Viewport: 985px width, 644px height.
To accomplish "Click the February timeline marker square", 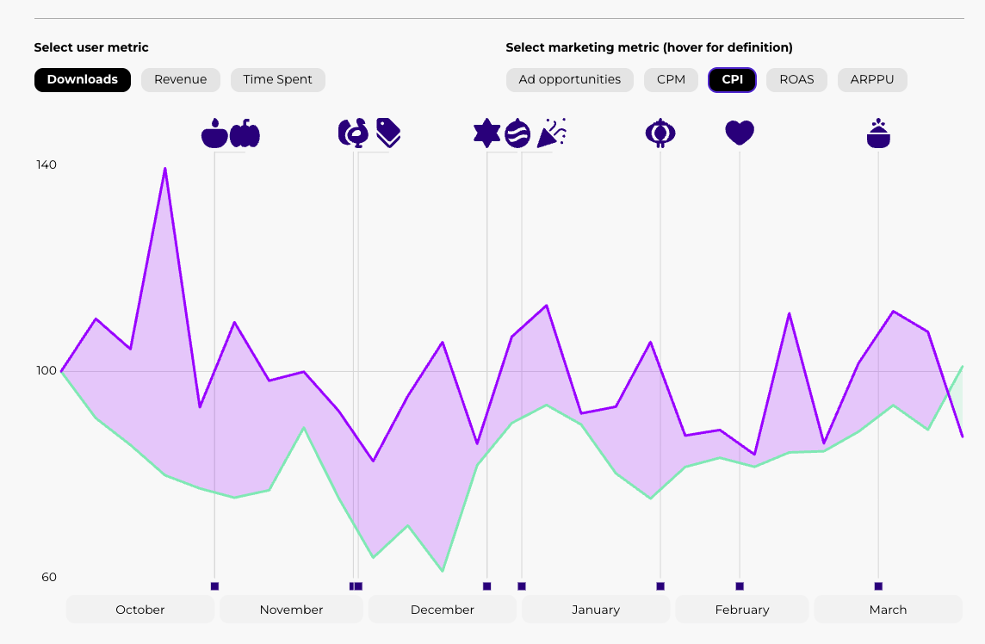I will [740, 586].
